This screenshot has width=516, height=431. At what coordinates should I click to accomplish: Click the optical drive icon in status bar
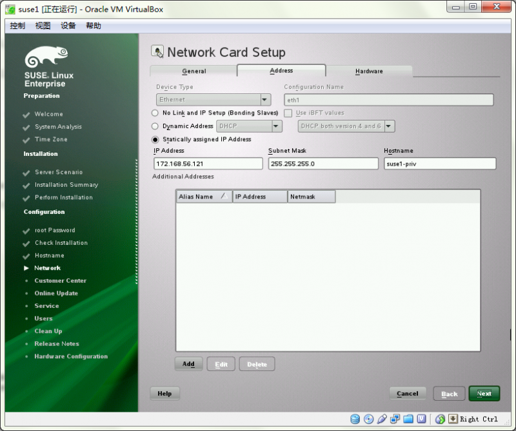[368, 419]
